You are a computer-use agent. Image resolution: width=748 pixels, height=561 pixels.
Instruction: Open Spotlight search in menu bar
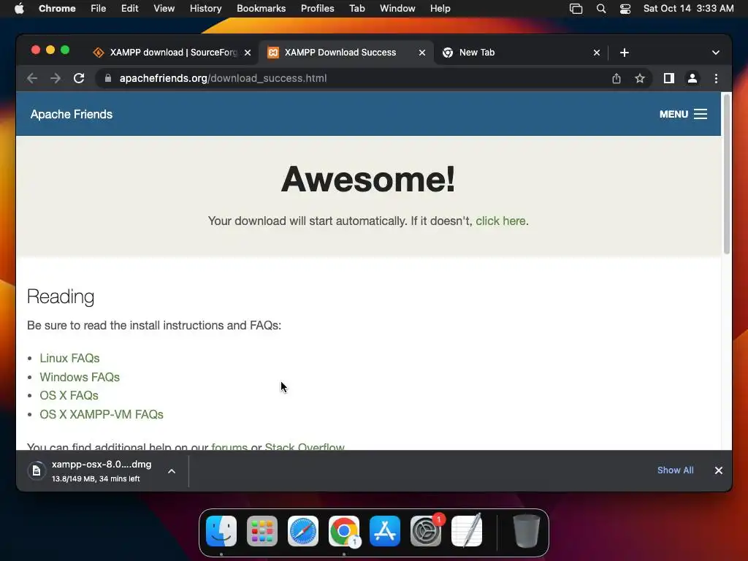click(601, 9)
